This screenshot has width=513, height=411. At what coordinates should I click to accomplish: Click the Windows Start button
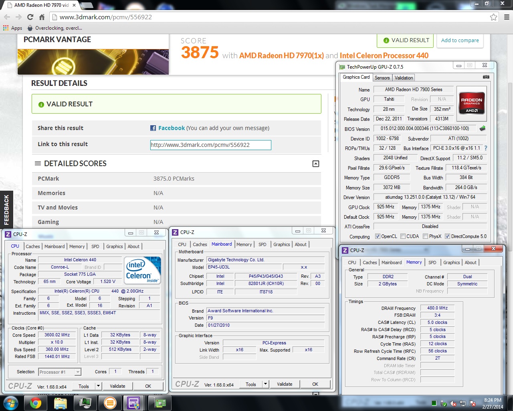click(10, 403)
